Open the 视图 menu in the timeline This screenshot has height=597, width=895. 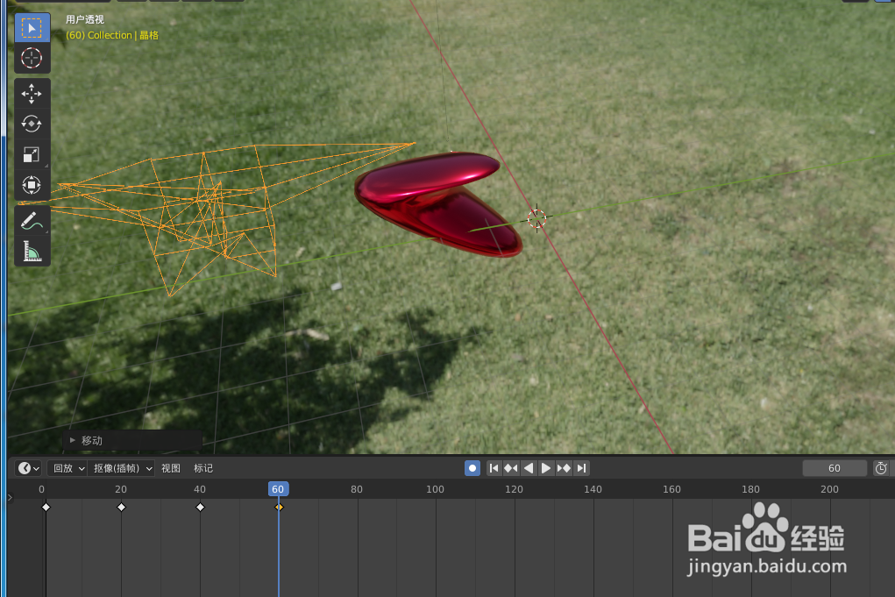pos(170,468)
